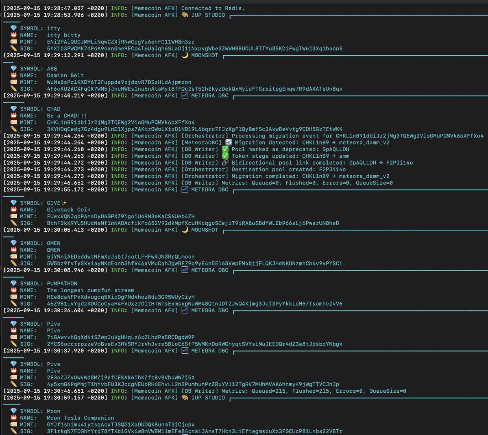Click the chart icon beside METEORA DBC
Image resolution: width=488 pixels, height=435 pixels.
click(x=185, y=96)
